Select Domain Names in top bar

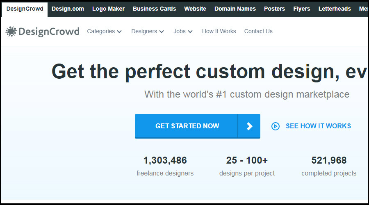235,9
